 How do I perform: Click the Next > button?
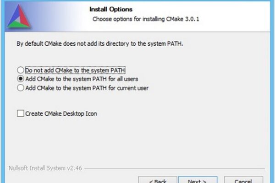pyautogui.click(x=198, y=180)
